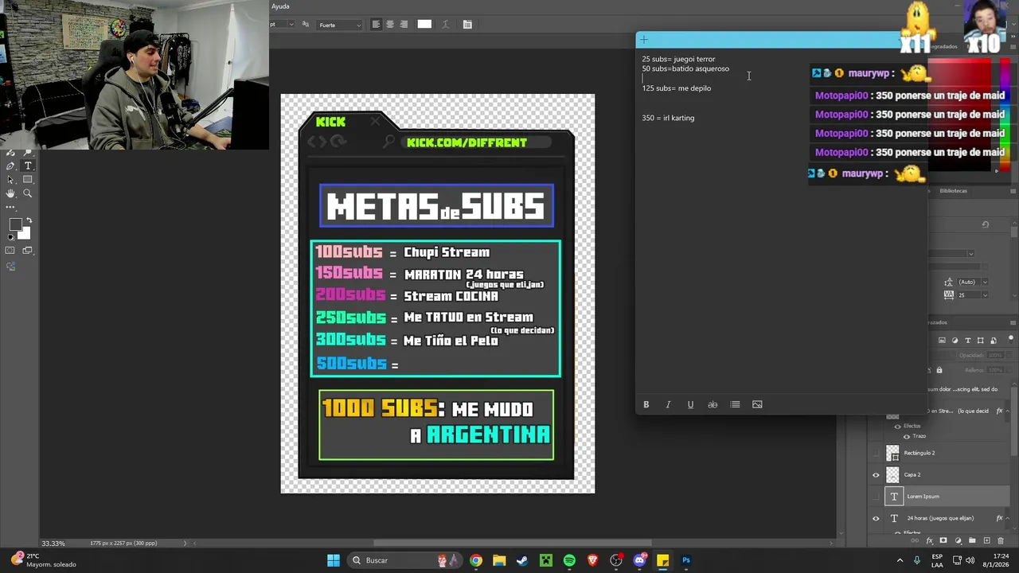Screen dimensions: 1019x573
Task: Hide the 24 horas text layer
Action: [876, 518]
